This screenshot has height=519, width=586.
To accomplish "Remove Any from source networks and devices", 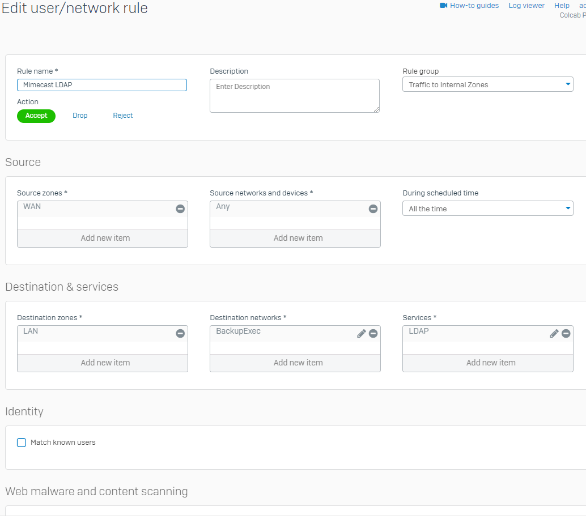I will coord(373,209).
